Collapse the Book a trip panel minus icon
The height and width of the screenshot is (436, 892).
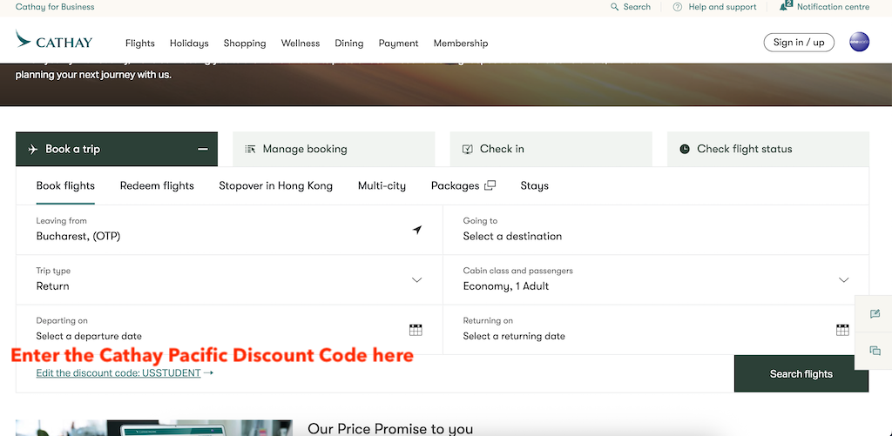click(x=202, y=149)
